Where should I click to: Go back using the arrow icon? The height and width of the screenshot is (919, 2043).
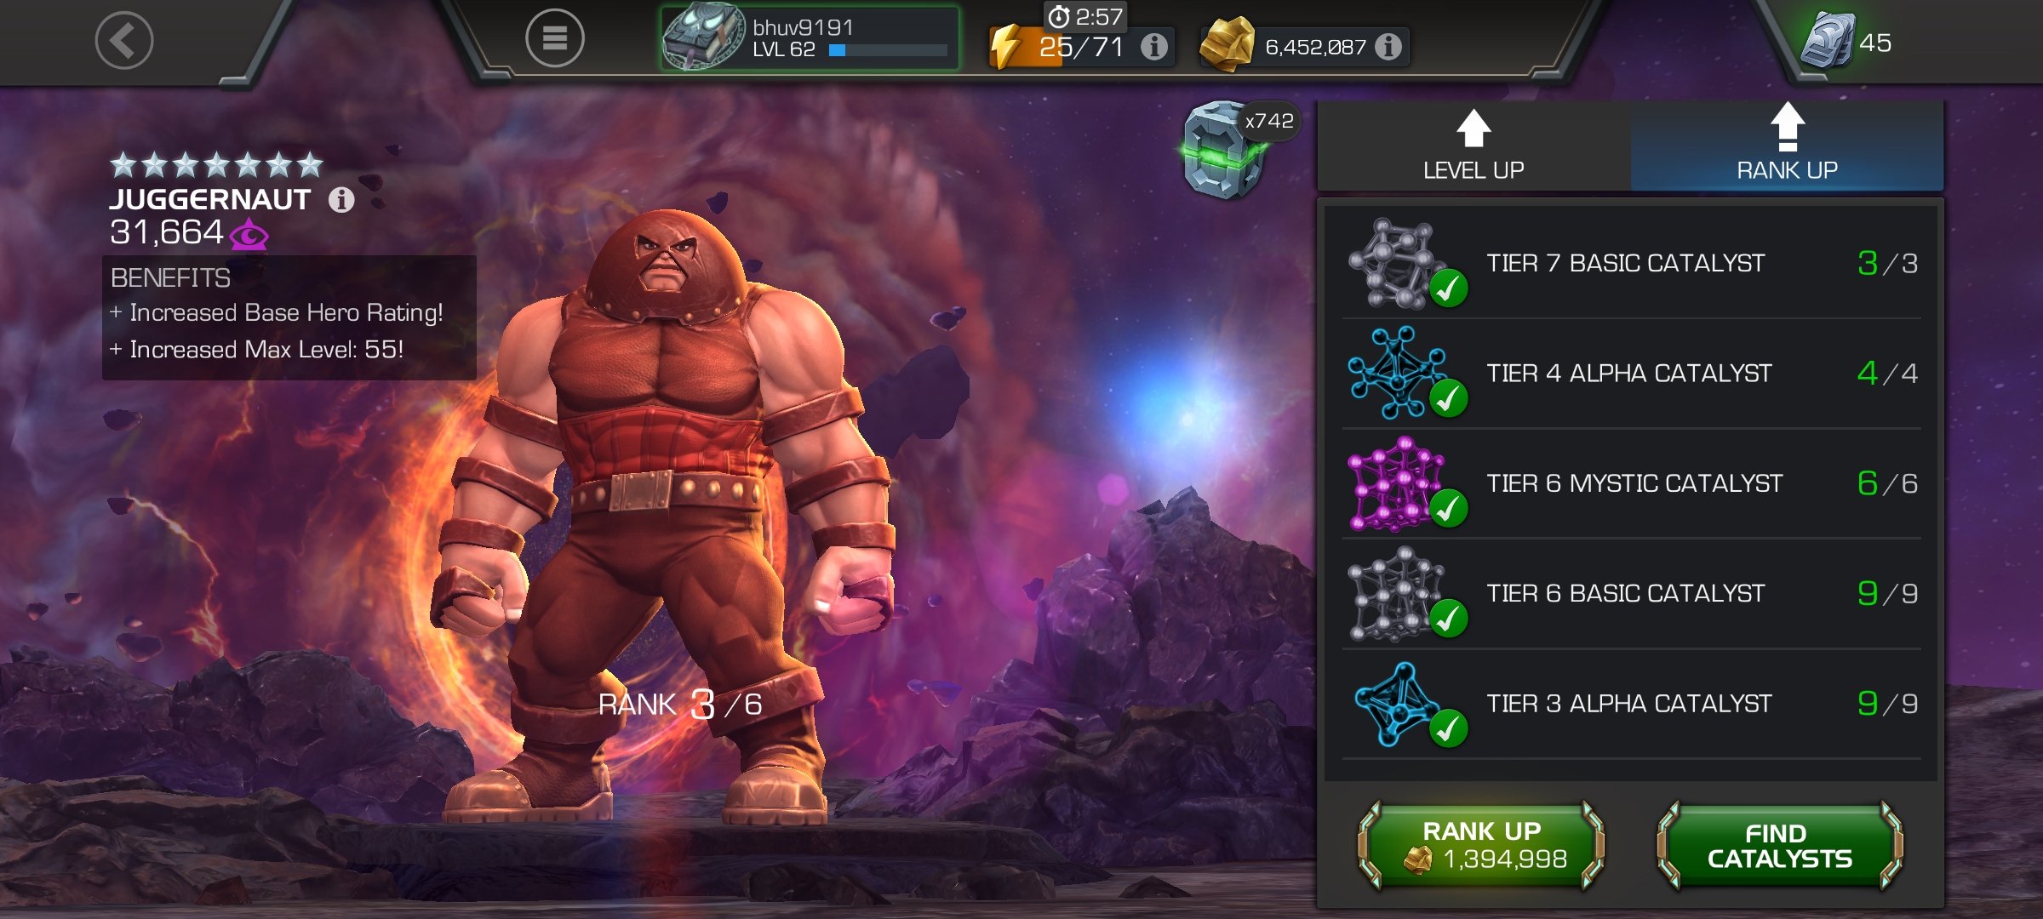(124, 40)
